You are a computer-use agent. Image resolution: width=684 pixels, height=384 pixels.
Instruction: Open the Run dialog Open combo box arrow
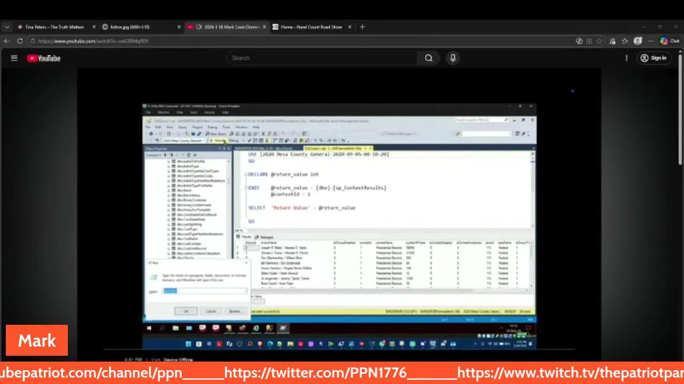click(x=245, y=291)
